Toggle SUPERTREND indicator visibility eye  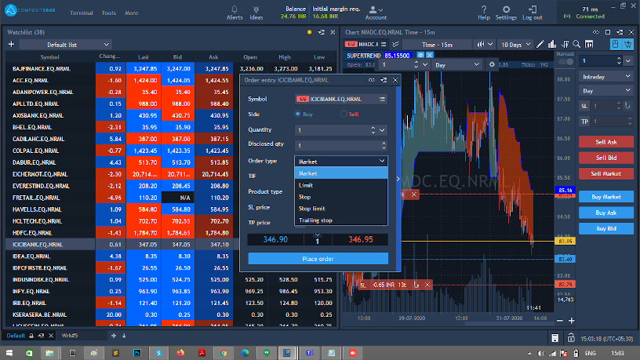click(420, 55)
